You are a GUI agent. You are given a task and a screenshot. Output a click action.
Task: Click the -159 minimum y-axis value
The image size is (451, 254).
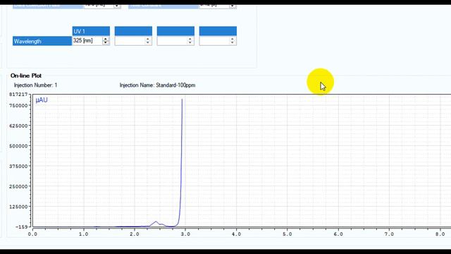point(22,227)
